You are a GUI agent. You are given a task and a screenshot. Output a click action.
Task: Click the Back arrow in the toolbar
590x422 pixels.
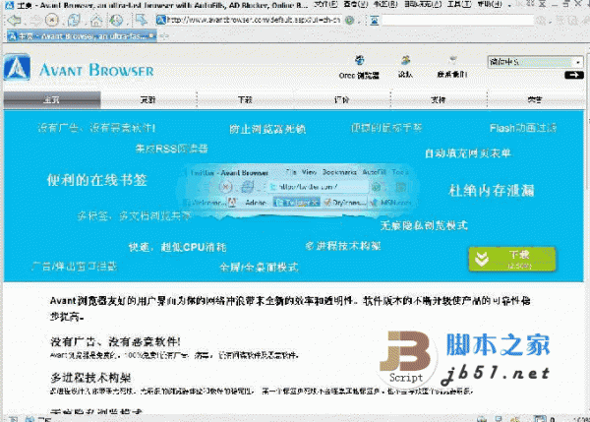[x=15, y=20]
